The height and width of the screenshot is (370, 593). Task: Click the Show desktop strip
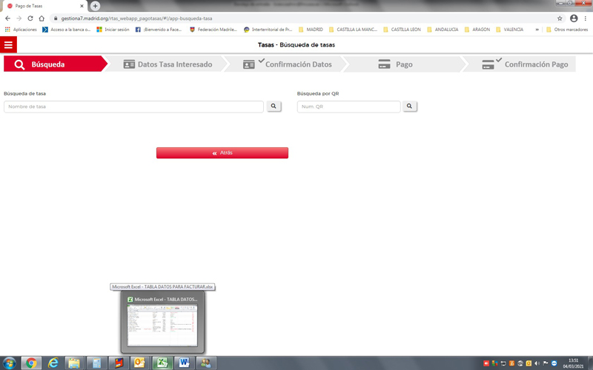[x=590, y=363]
